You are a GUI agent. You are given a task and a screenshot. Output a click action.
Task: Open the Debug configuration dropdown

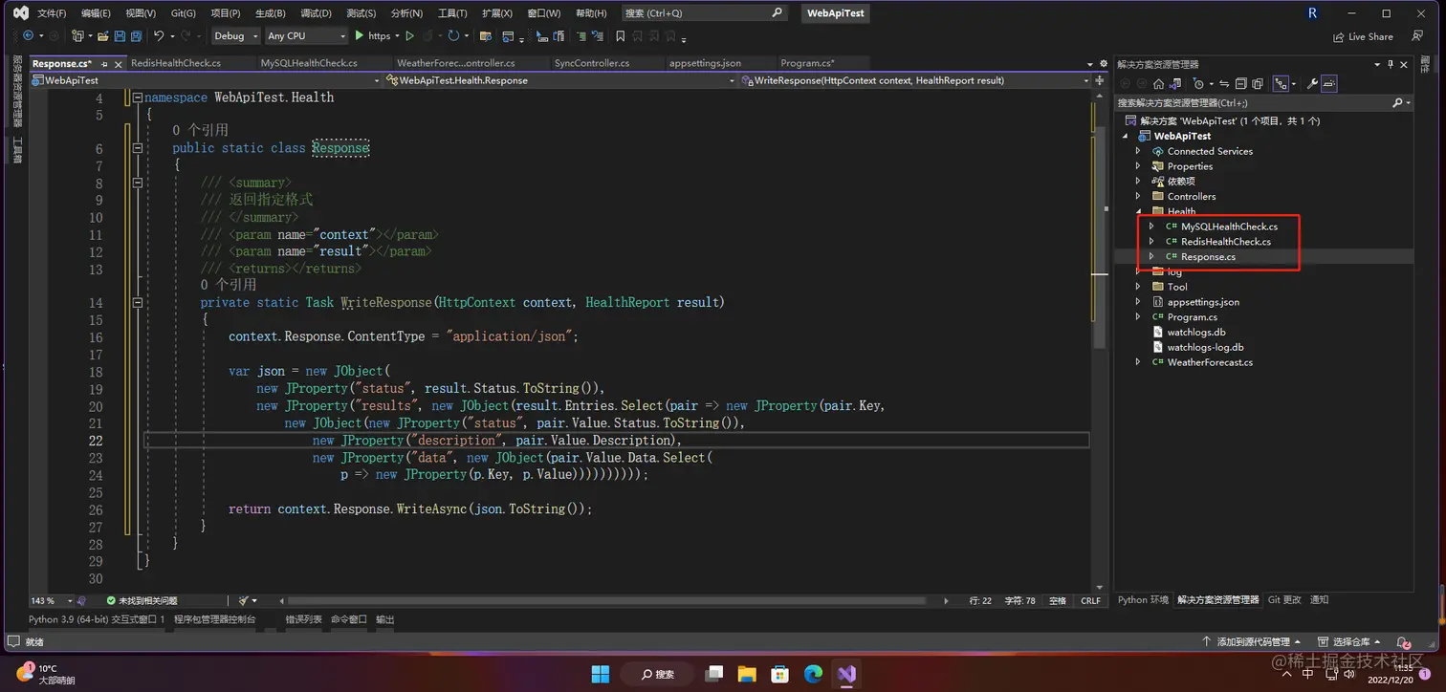pos(235,36)
